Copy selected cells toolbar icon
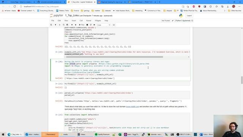243x137 pixels. [63, 25]
